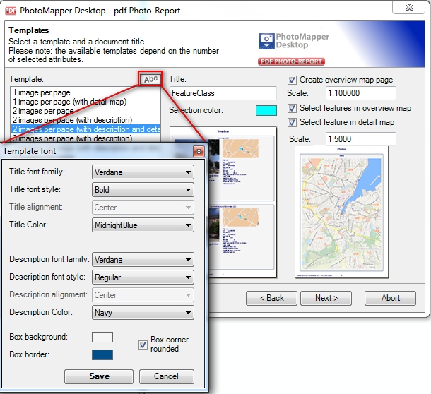Uncheck Select features in overview map

click(293, 108)
